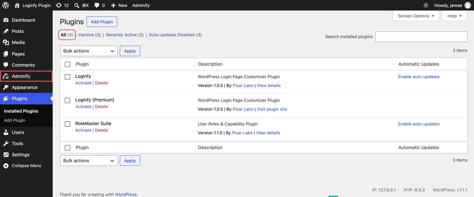This screenshot has height=197, width=474.
Task: Click the Comments bubble icon in sidebar
Action: [6, 65]
